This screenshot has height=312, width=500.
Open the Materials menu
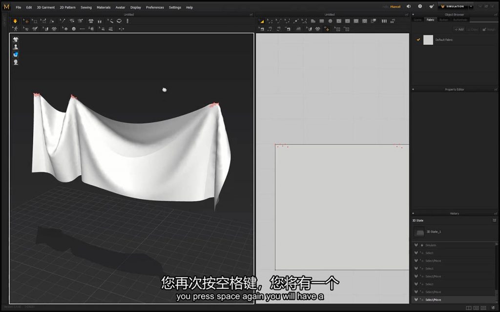tap(104, 7)
